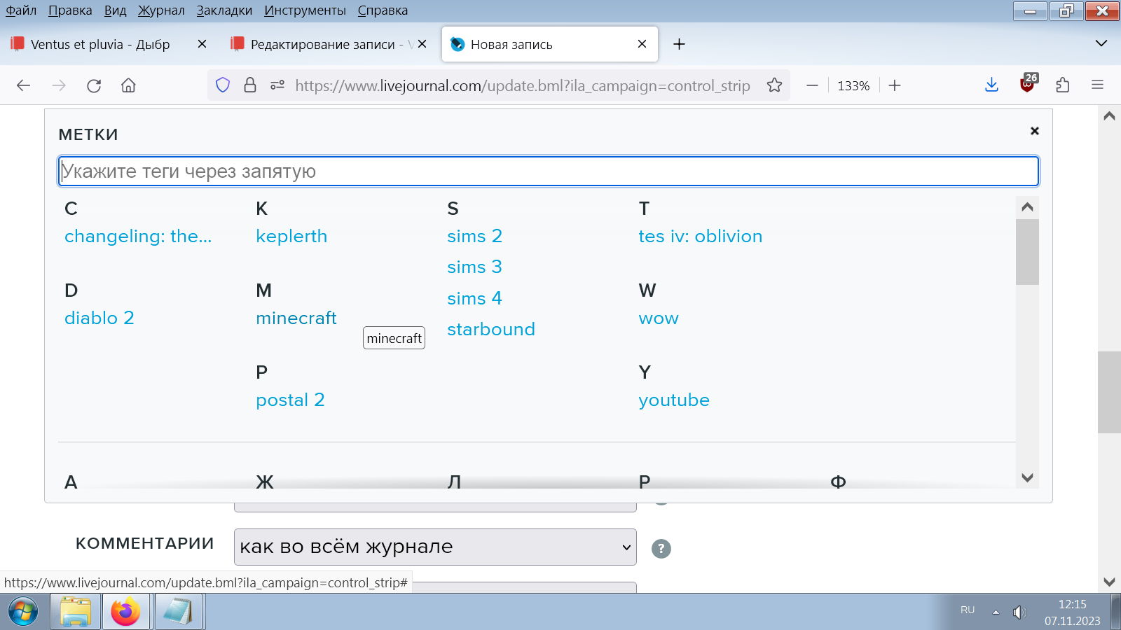Open Файл menu
This screenshot has height=630, width=1121.
[x=21, y=10]
